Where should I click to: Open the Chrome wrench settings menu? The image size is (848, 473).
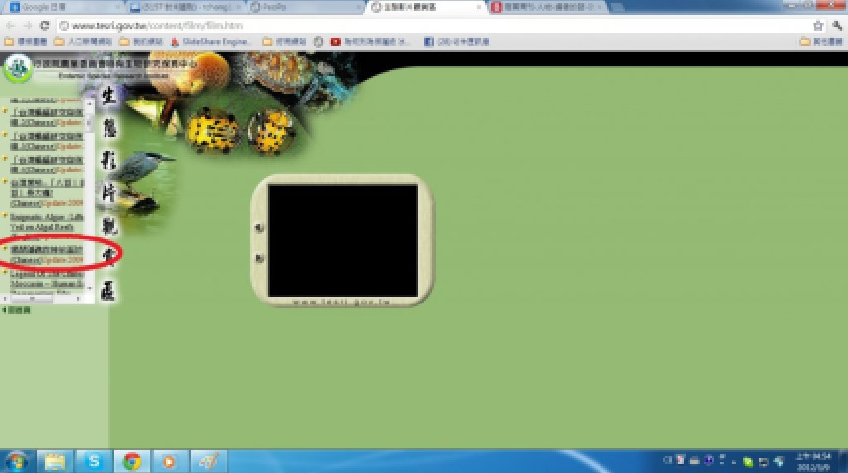coord(836,25)
